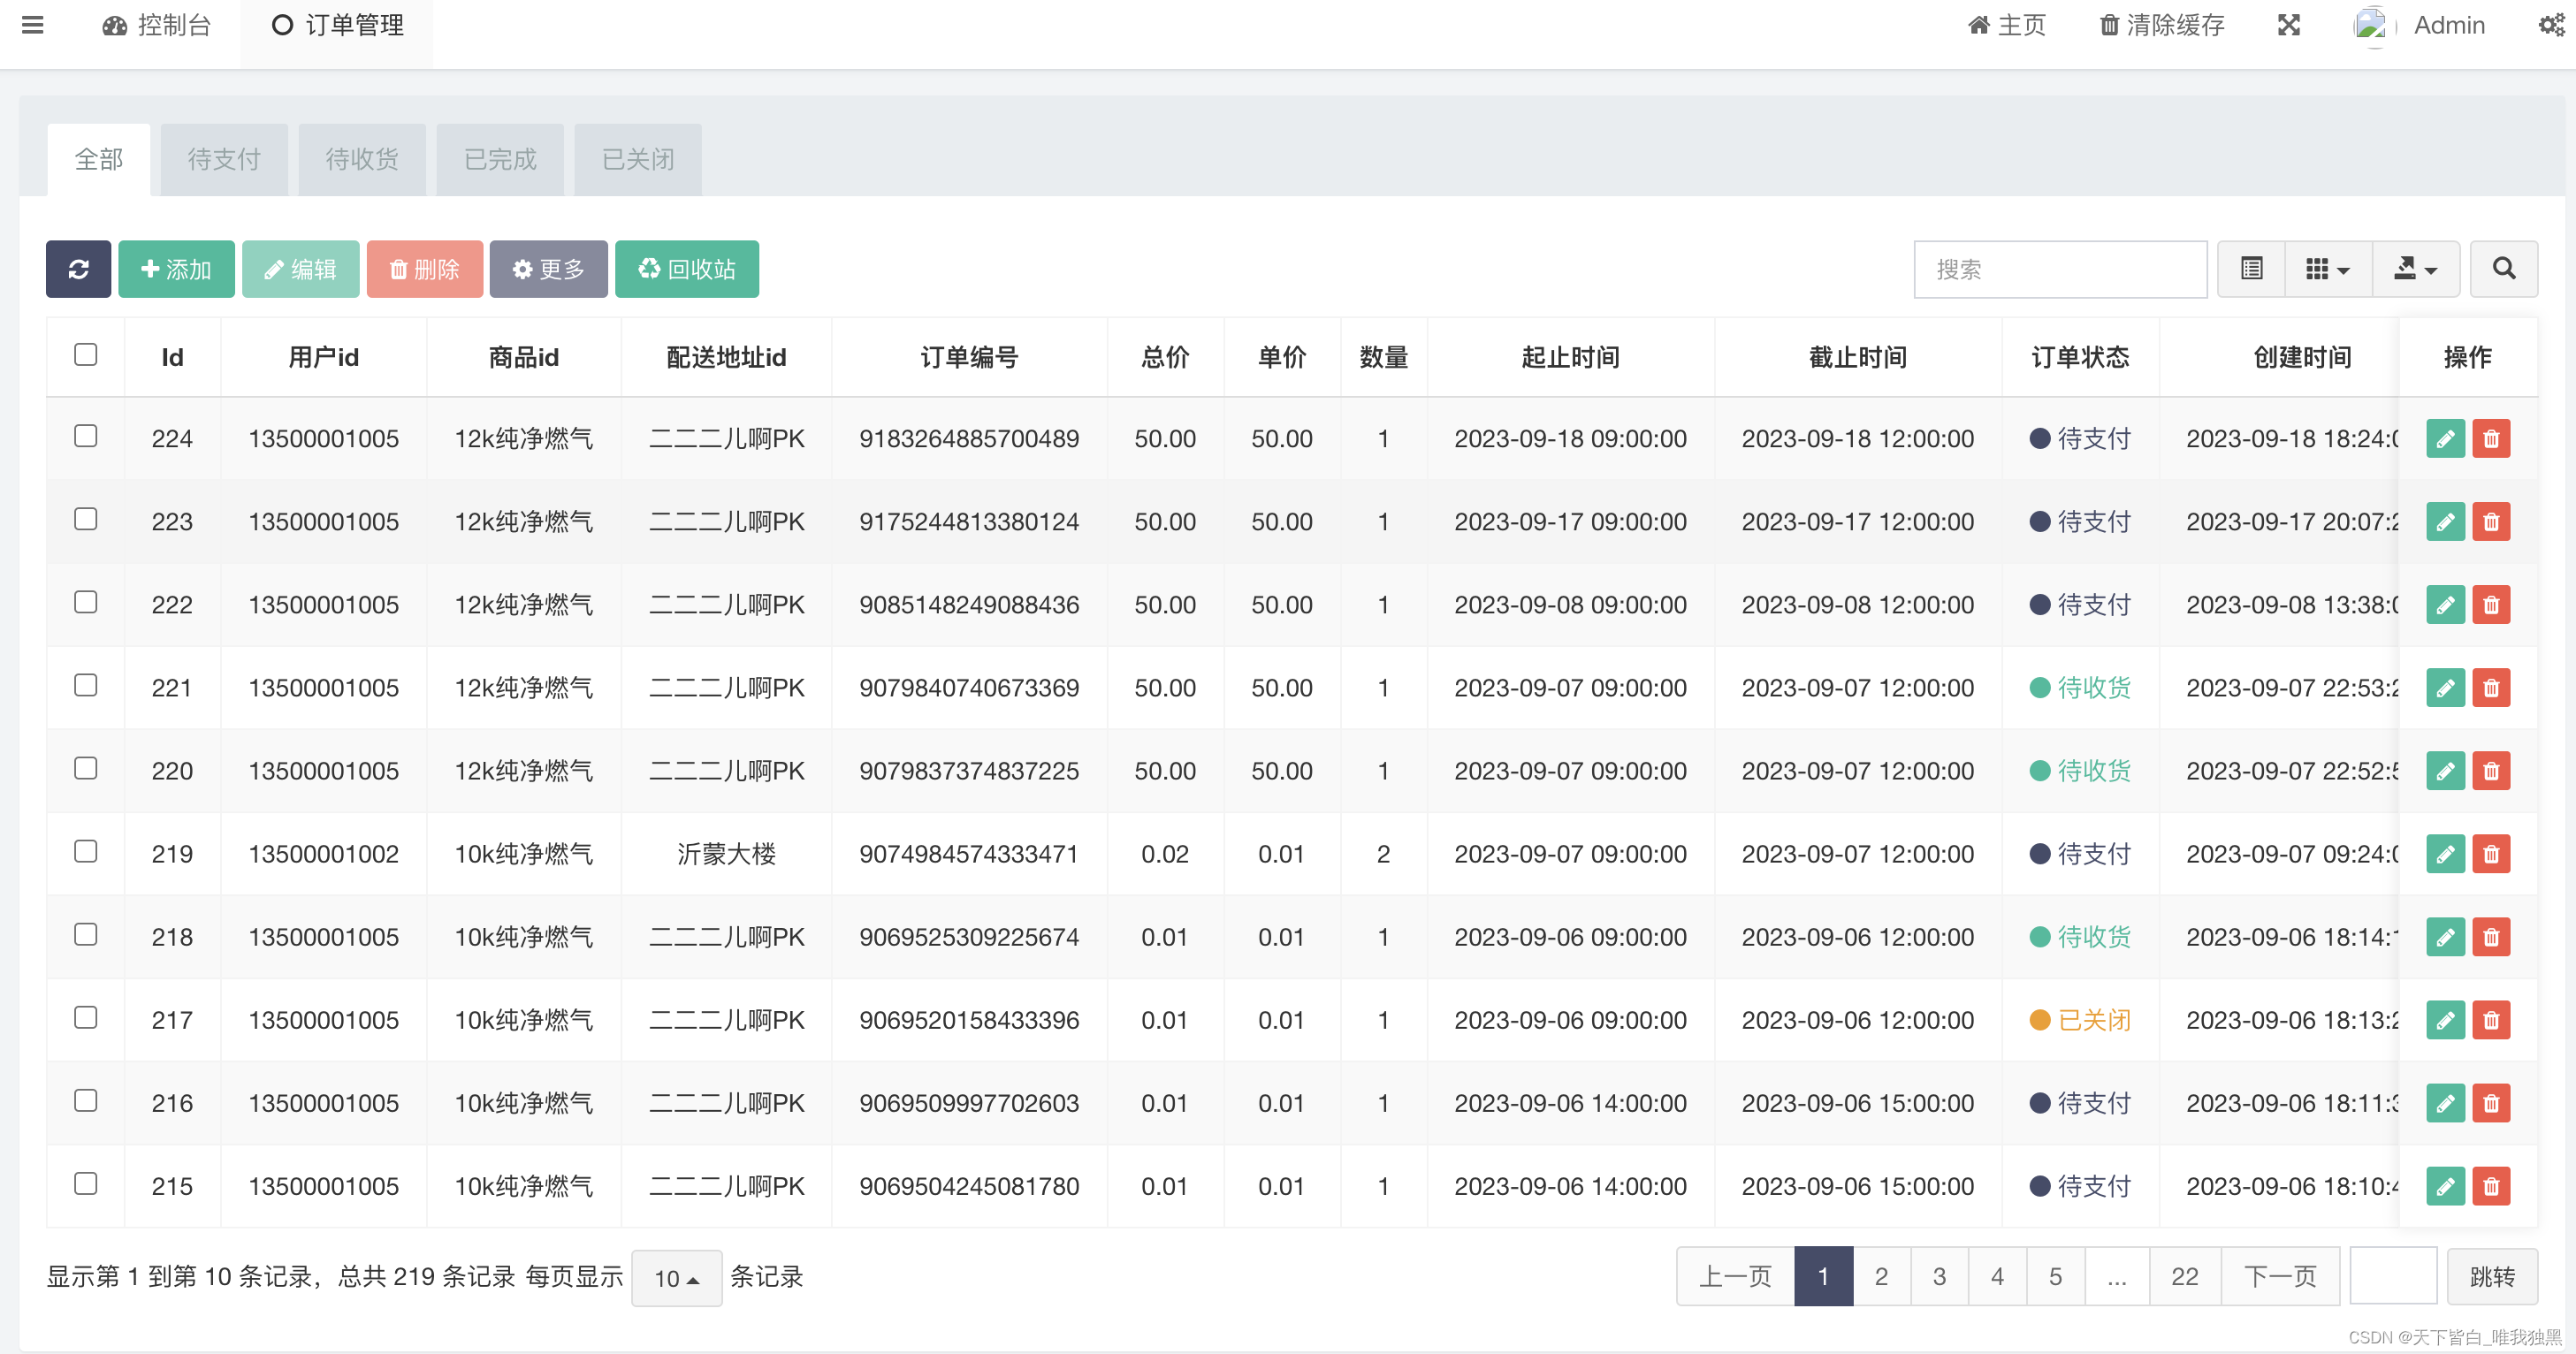Image resolution: width=2576 pixels, height=1354 pixels.
Task: Check the row for order 220
Action: [86, 767]
